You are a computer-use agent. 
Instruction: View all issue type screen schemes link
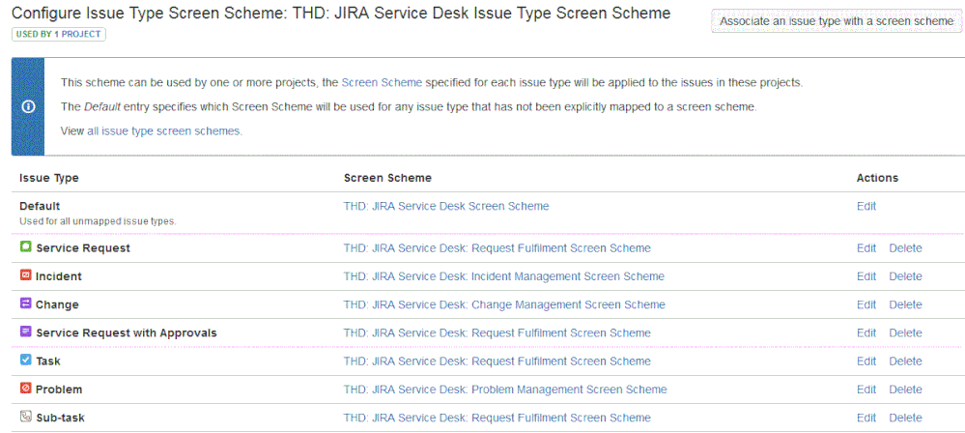164,130
